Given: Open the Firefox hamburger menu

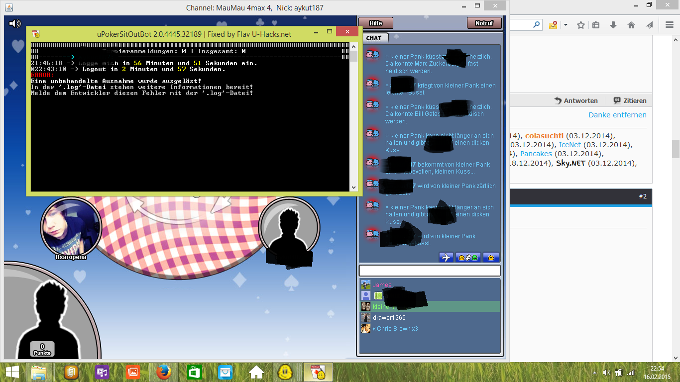Looking at the screenshot, I should (670, 25).
